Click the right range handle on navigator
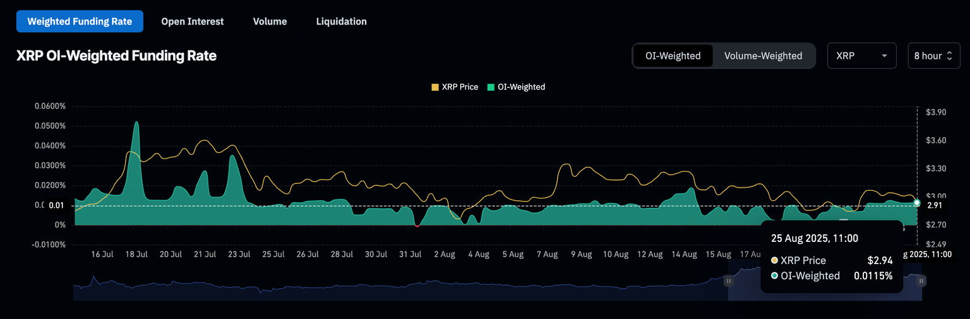The height and width of the screenshot is (319, 970). [921, 281]
